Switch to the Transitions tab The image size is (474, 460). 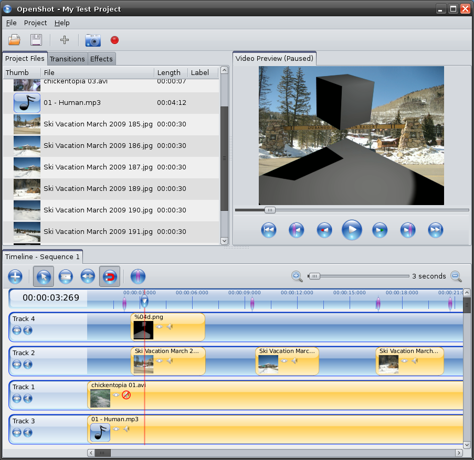(67, 59)
